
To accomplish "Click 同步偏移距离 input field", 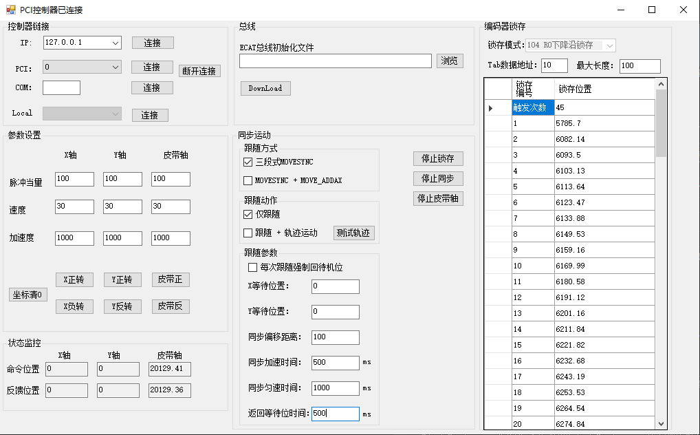I will pos(336,337).
